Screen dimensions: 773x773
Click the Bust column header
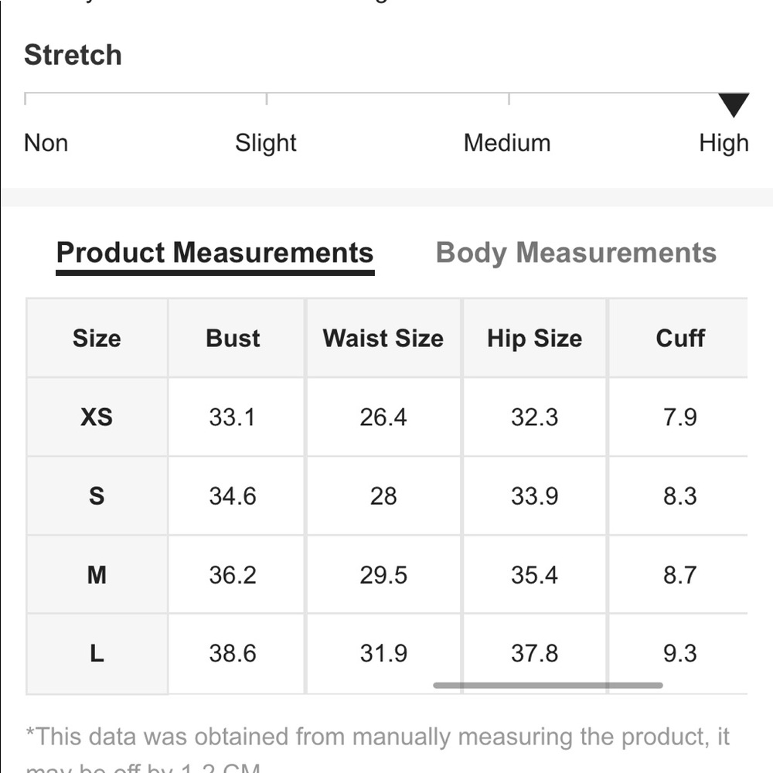pos(233,339)
